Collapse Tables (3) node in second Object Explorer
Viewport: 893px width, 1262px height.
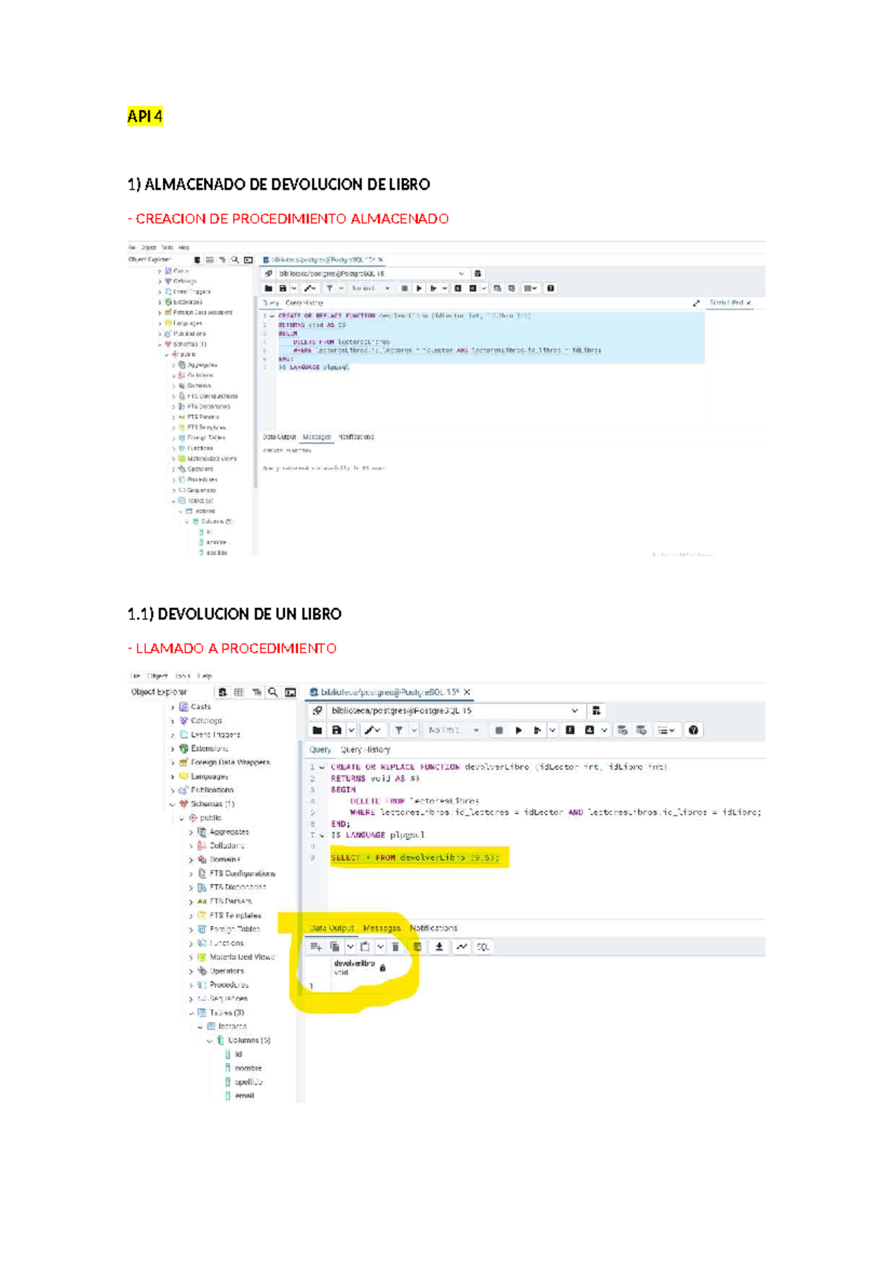pos(191,1013)
